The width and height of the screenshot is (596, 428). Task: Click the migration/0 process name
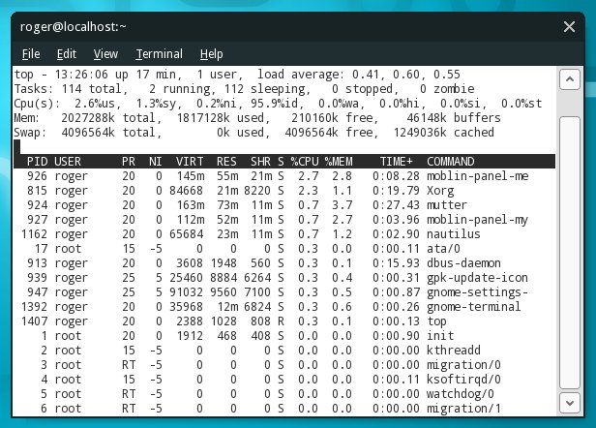tap(463, 365)
